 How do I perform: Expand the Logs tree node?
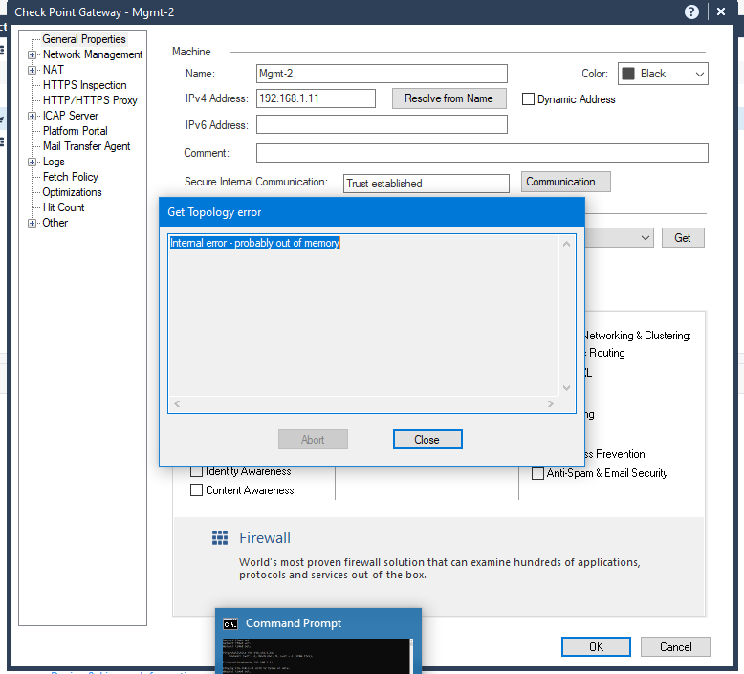(32, 163)
